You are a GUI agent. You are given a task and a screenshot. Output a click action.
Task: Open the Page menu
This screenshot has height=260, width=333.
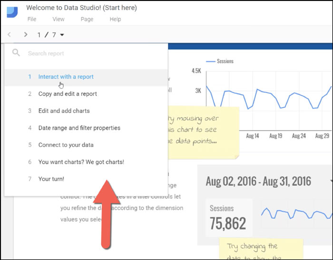click(87, 19)
